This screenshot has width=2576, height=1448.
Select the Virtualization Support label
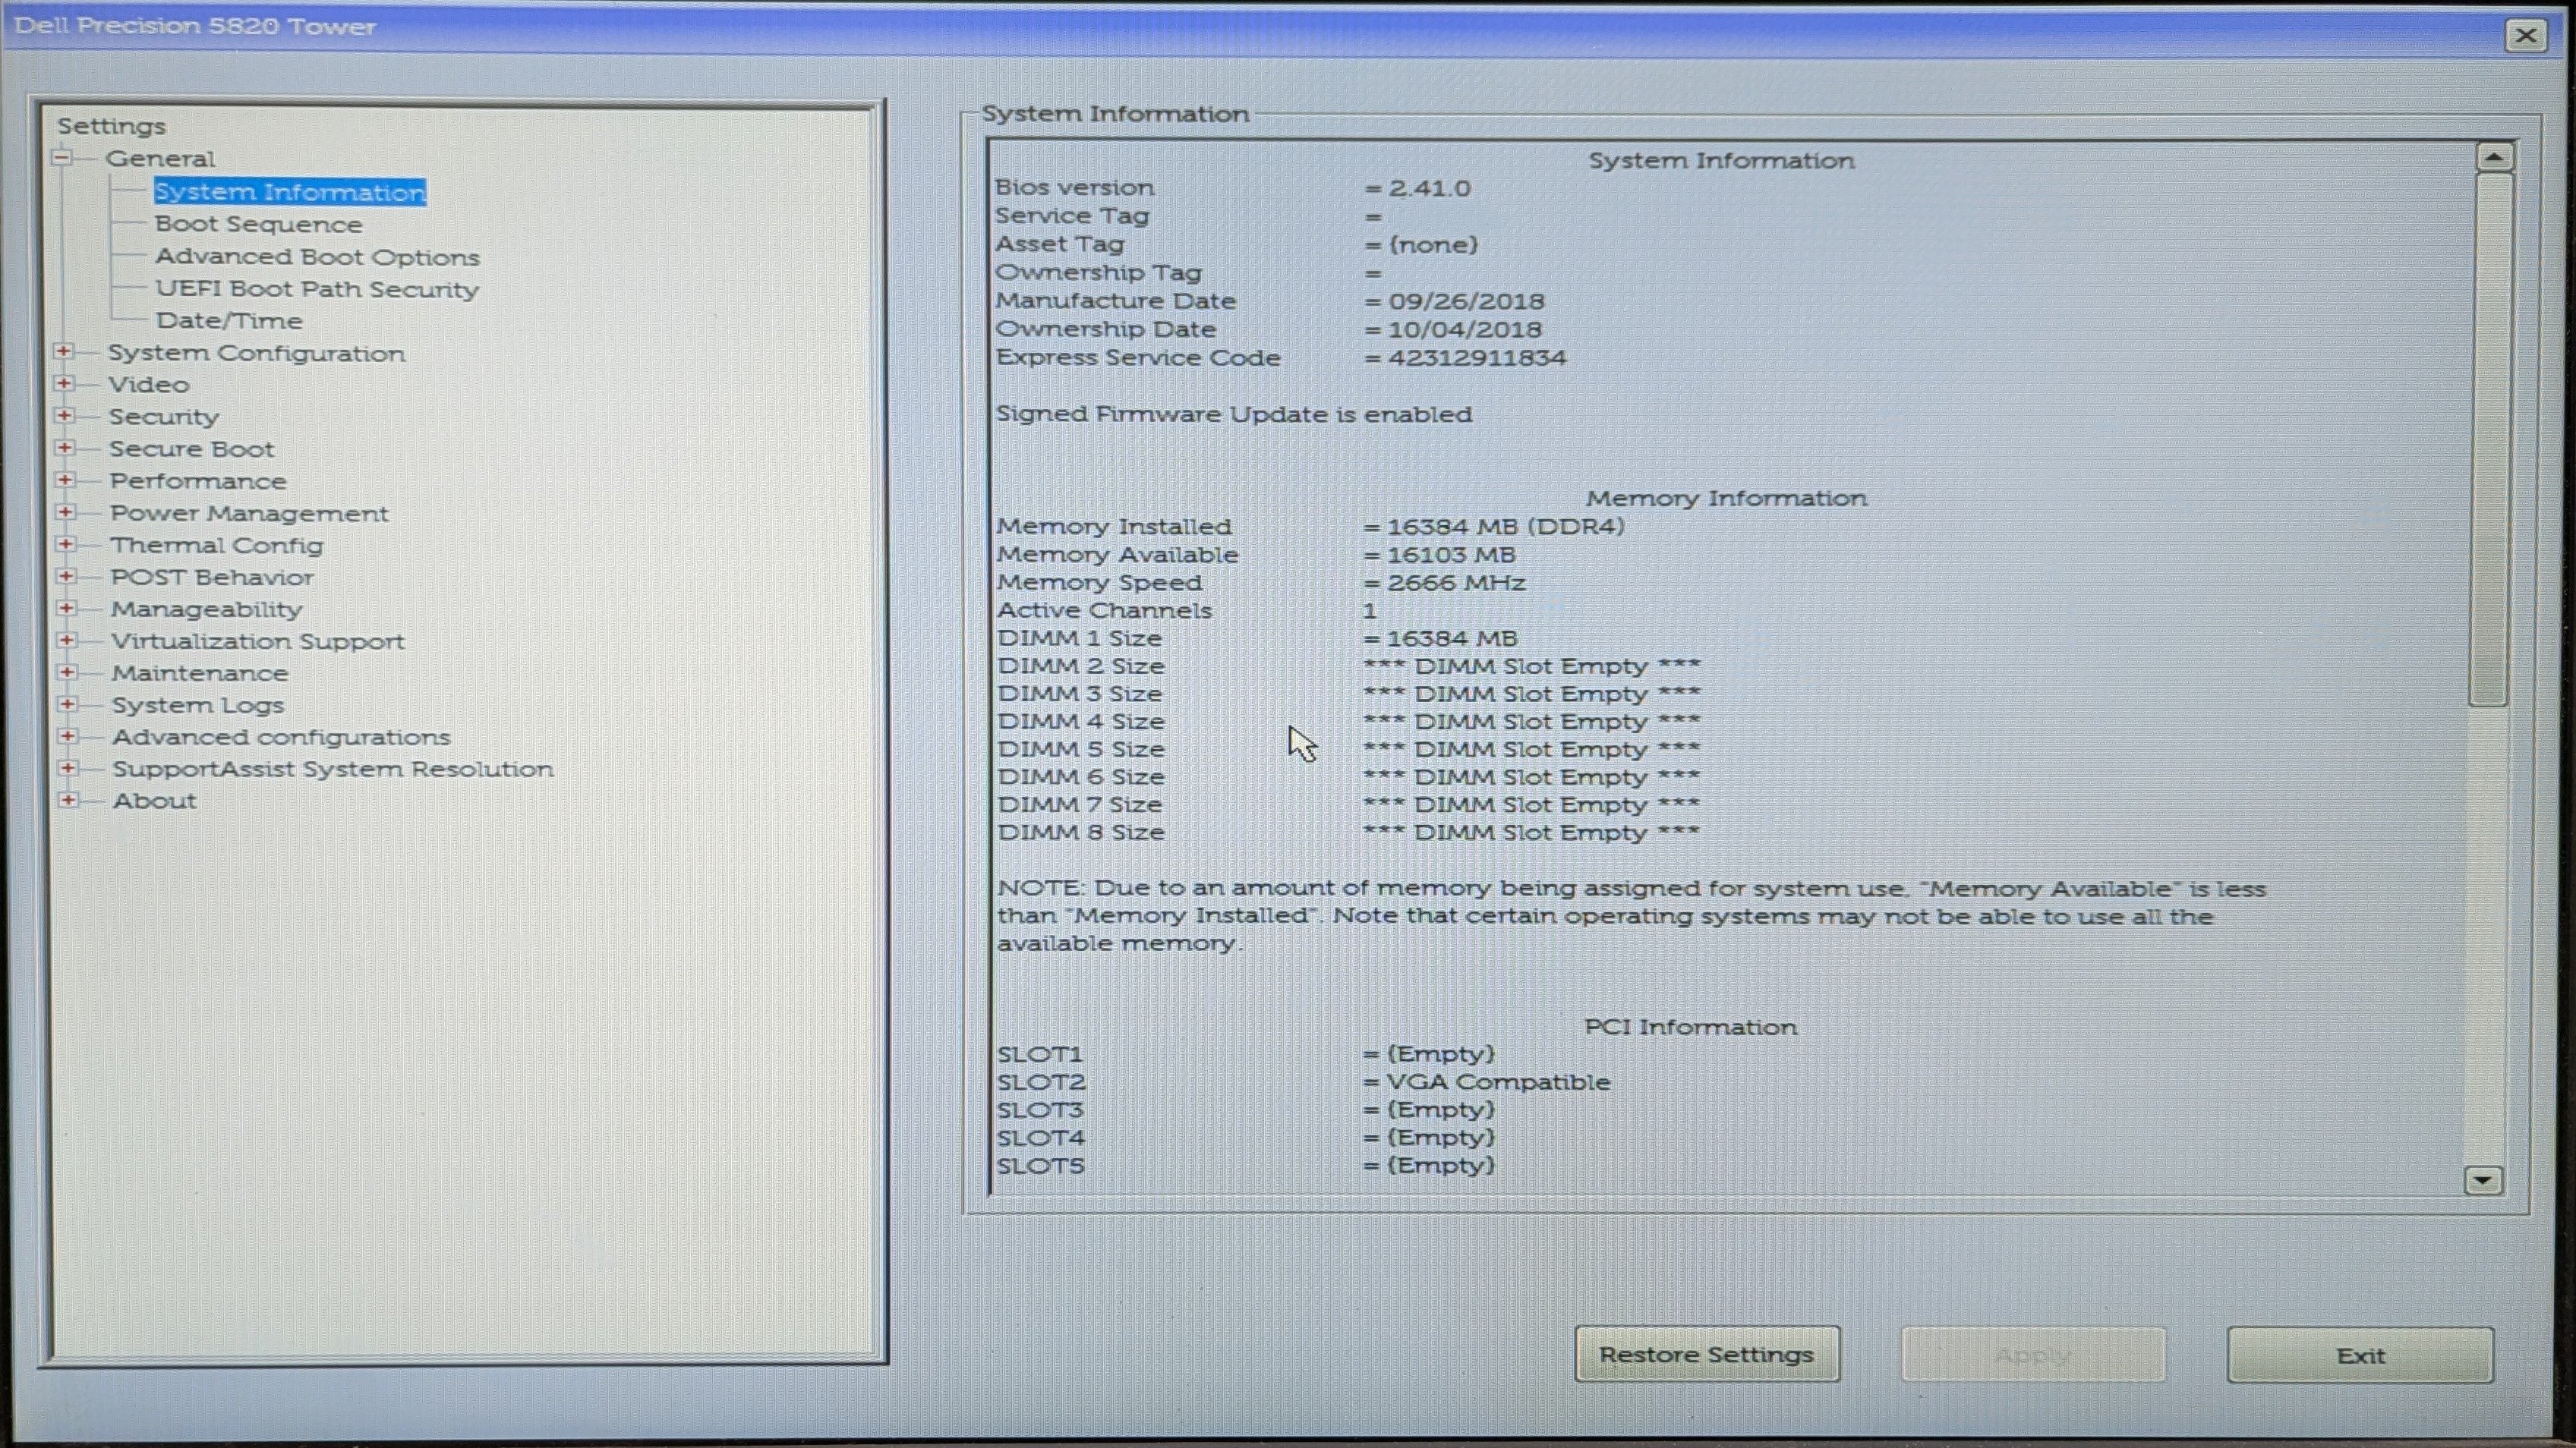click(258, 641)
